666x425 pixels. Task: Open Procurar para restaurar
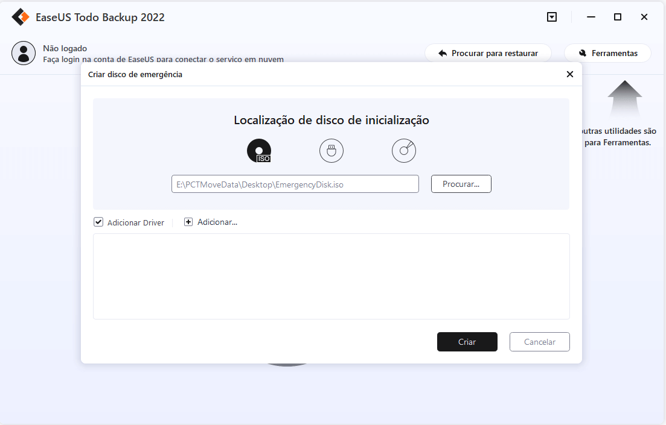(488, 54)
